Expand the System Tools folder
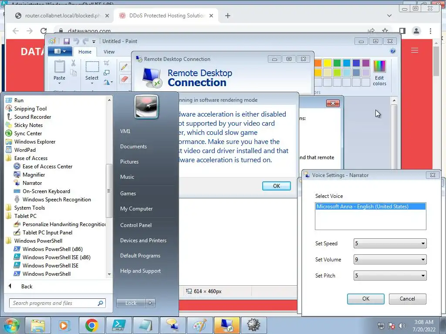Viewport: 446px width, 334px height. [x=30, y=207]
